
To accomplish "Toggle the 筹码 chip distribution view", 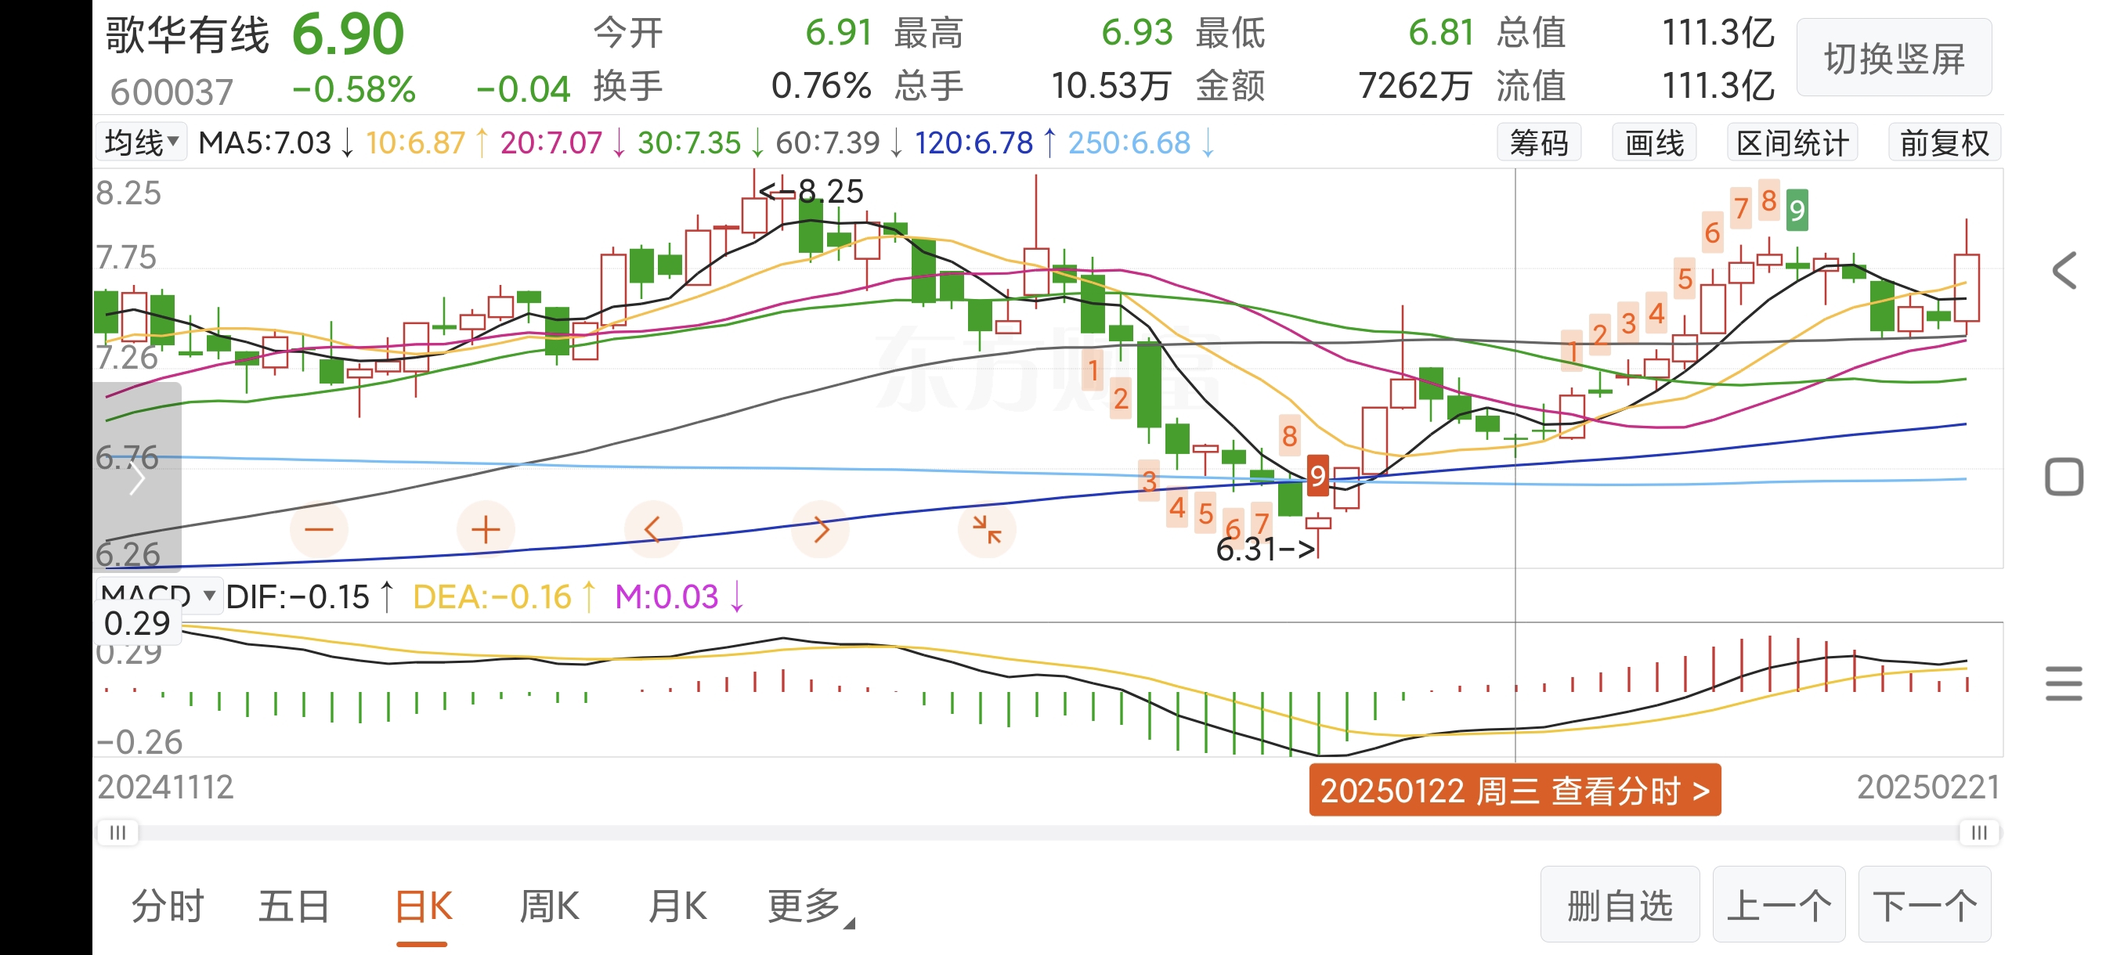I will 1539,143.
